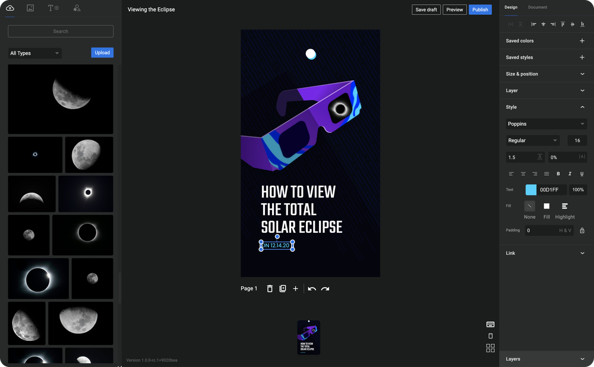Screen dimensions: 594x367
Task: Enable italic text style
Action: (570, 173)
